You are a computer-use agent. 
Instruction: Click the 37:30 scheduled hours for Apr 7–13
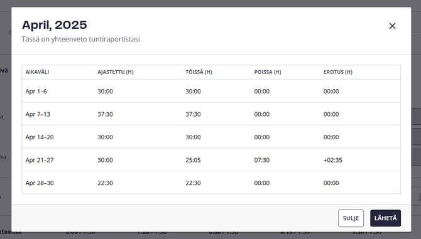[x=105, y=114]
